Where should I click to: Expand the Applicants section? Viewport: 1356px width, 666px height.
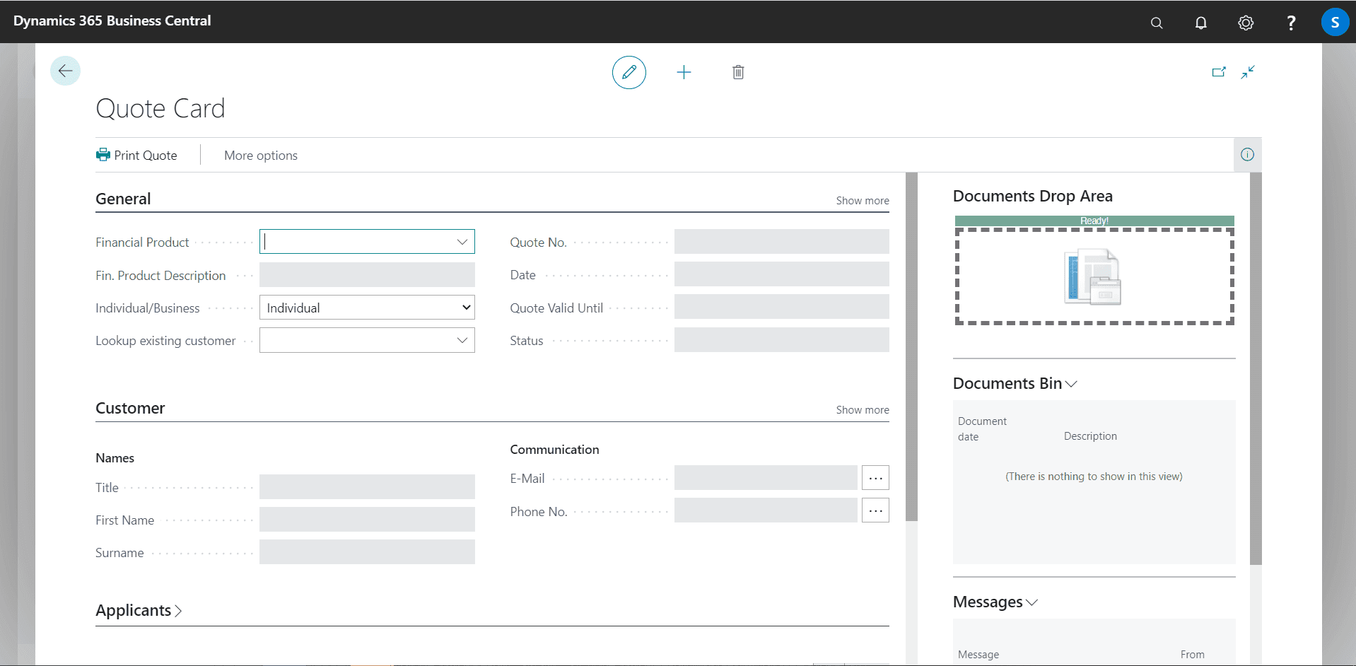[139, 610]
